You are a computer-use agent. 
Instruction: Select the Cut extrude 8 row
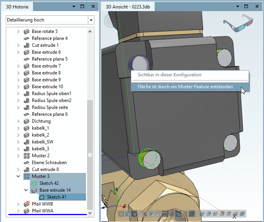pyautogui.click(x=45, y=169)
